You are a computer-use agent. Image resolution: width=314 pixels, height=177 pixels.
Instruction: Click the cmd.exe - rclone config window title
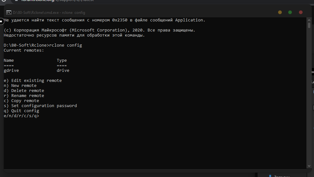pos(49,13)
